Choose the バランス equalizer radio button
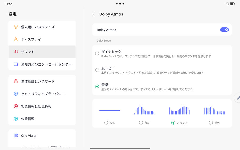The image size is (240, 150). [173, 123]
